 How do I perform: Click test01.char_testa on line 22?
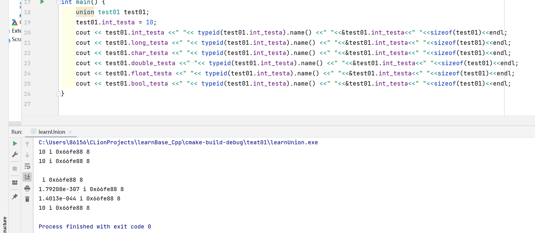[137, 53]
